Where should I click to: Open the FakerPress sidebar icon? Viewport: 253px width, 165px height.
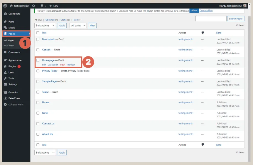coord(5,98)
